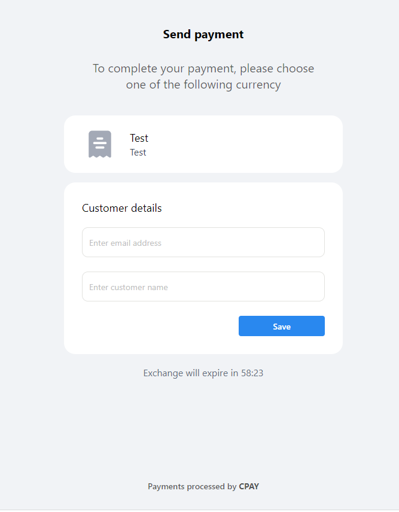The image size is (399, 512).
Task: Click the email placeholder text in first input
Action: point(126,243)
